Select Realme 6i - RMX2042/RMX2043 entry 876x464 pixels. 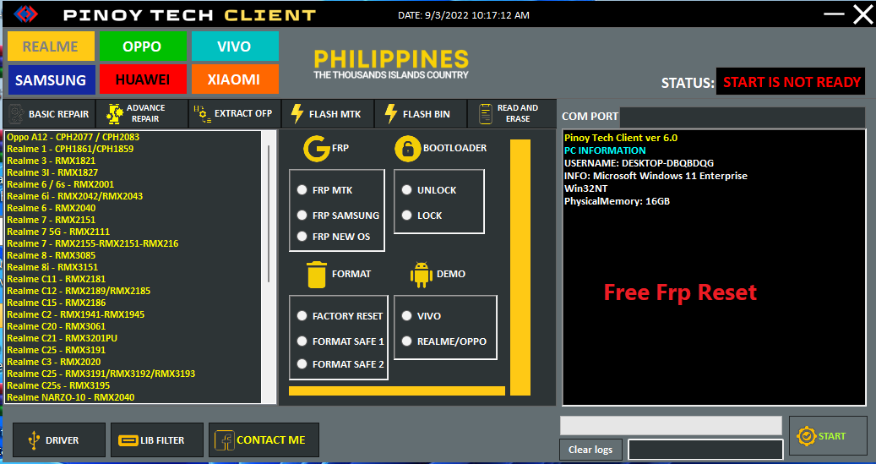(75, 196)
